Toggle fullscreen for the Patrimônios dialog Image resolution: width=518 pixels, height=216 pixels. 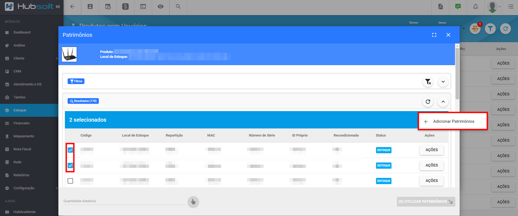pos(434,35)
